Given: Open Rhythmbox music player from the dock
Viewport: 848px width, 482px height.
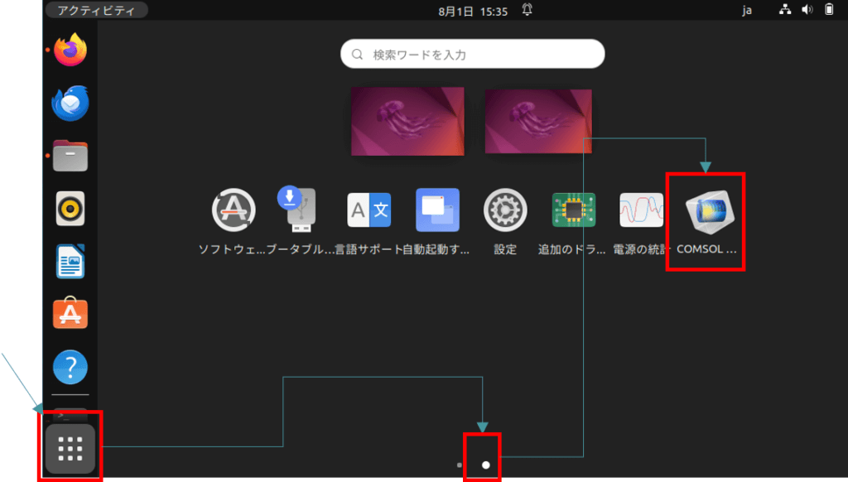Looking at the screenshot, I should [70, 209].
